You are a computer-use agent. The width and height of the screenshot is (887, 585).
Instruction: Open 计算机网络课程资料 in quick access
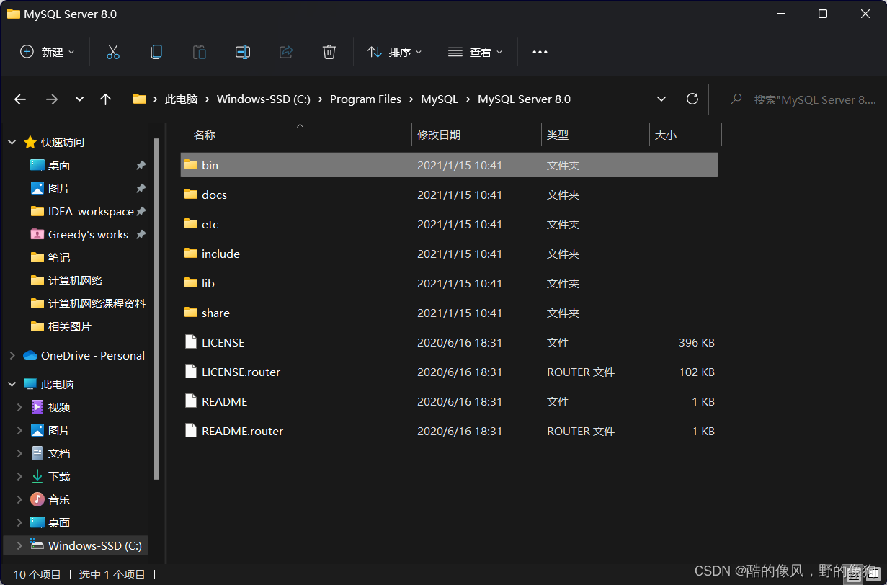coord(97,303)
